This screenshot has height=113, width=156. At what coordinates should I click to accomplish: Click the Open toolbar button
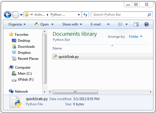42,24
